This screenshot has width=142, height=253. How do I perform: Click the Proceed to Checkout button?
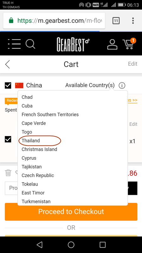[71, 212]
